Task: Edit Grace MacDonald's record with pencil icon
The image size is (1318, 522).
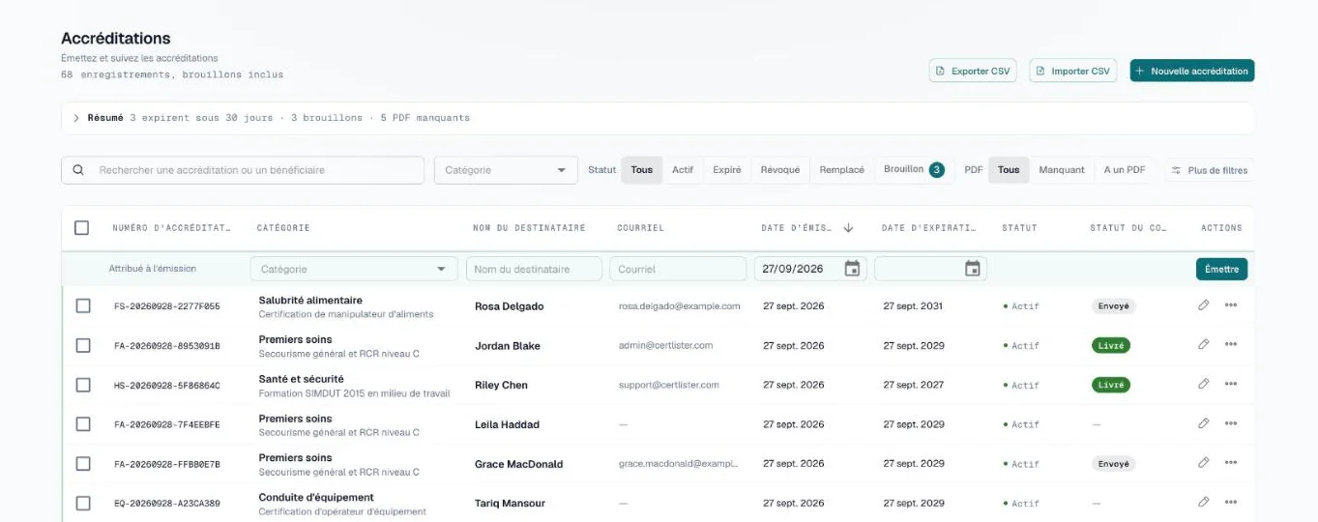Action: click(1204, 463)
